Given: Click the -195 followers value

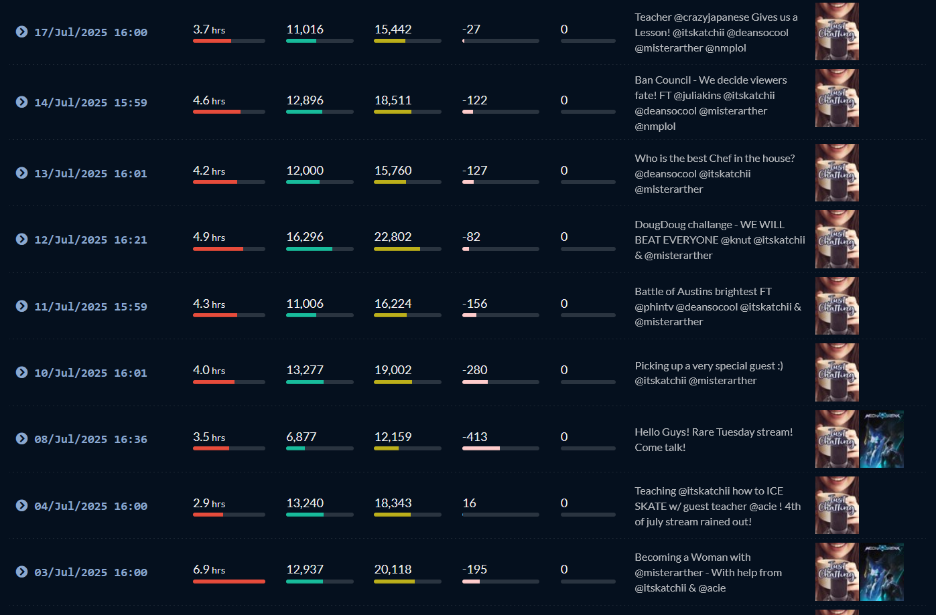Looking at the screenshot, I should pos(475,569).
